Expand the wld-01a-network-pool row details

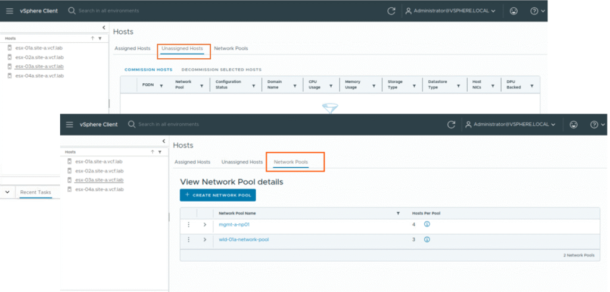[x=204, y=240]
